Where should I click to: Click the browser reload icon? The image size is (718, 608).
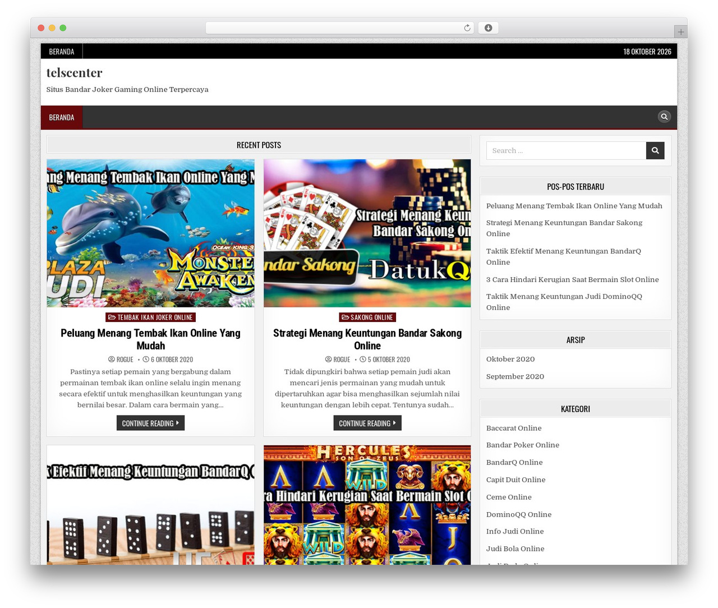click(x=467, y=28)
